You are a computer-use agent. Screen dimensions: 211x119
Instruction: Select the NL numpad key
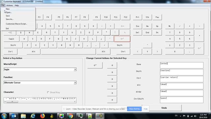pos(170,26)
